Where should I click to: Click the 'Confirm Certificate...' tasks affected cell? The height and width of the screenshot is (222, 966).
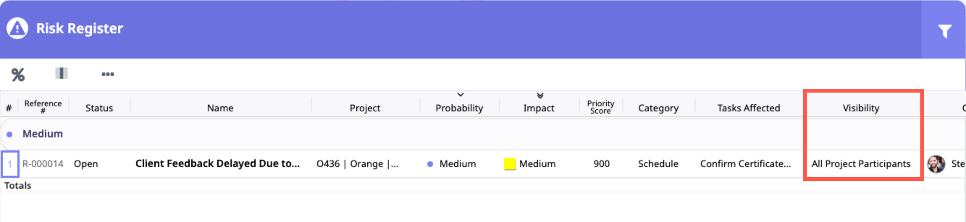745,164
